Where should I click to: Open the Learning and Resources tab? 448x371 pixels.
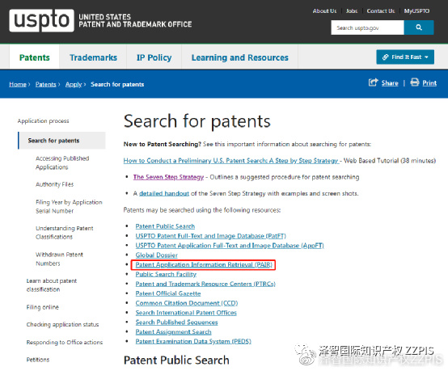click(x=239, y=57)
